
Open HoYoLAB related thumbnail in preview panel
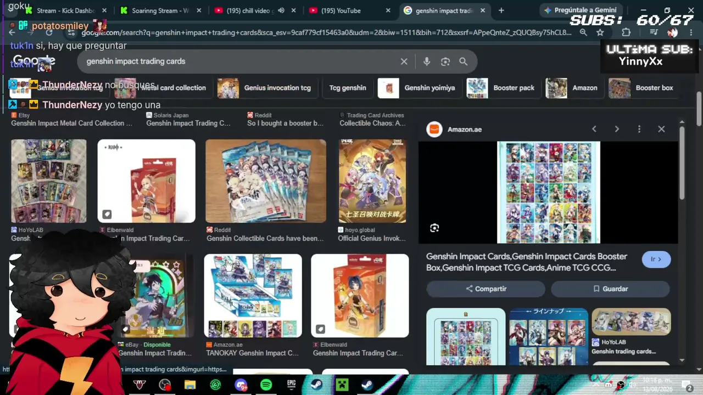point(631,321)
